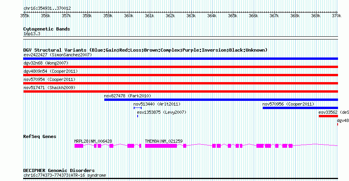Click the 16p13.3 band label
349x181 pixels.
click(x=32, y=34)
